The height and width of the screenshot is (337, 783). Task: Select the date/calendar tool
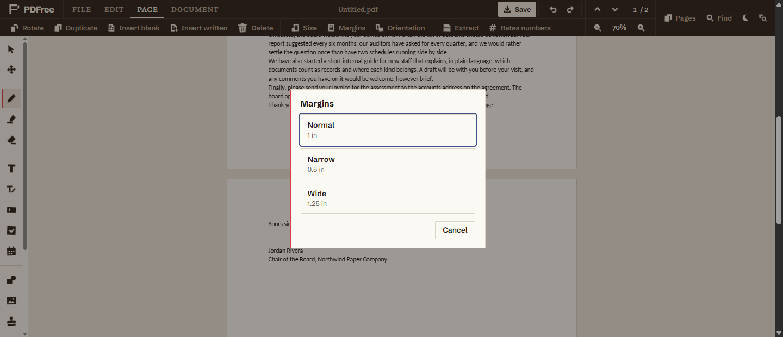pyautogui.click(x=11, y=251)
